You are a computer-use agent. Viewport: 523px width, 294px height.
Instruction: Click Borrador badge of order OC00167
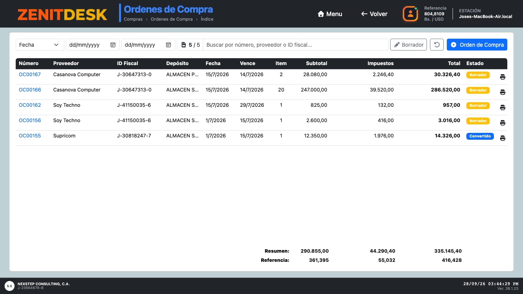478,75
